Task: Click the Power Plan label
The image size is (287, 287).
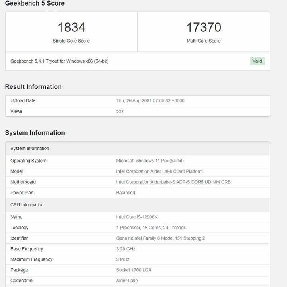Action: (22, 193)
